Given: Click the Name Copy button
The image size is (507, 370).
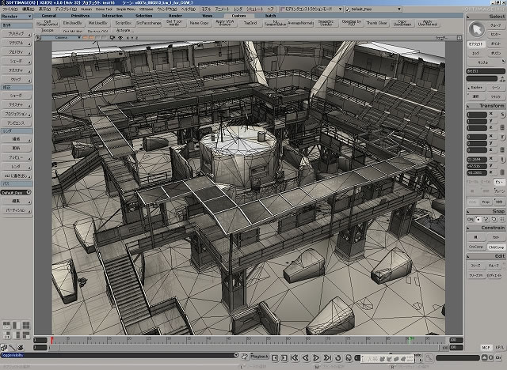Looking at the screenshot, I should click(x=198, y=23).
